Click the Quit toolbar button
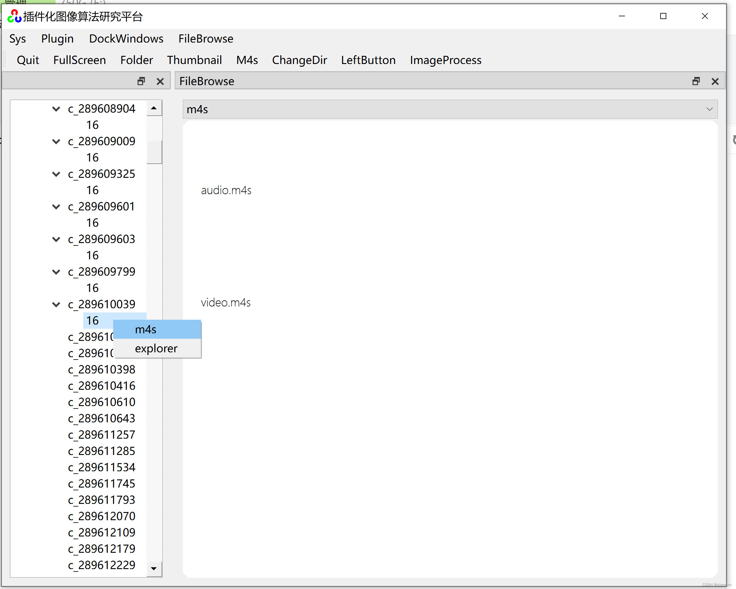Viewport: 736px width, 589px height. coord(28,60)
